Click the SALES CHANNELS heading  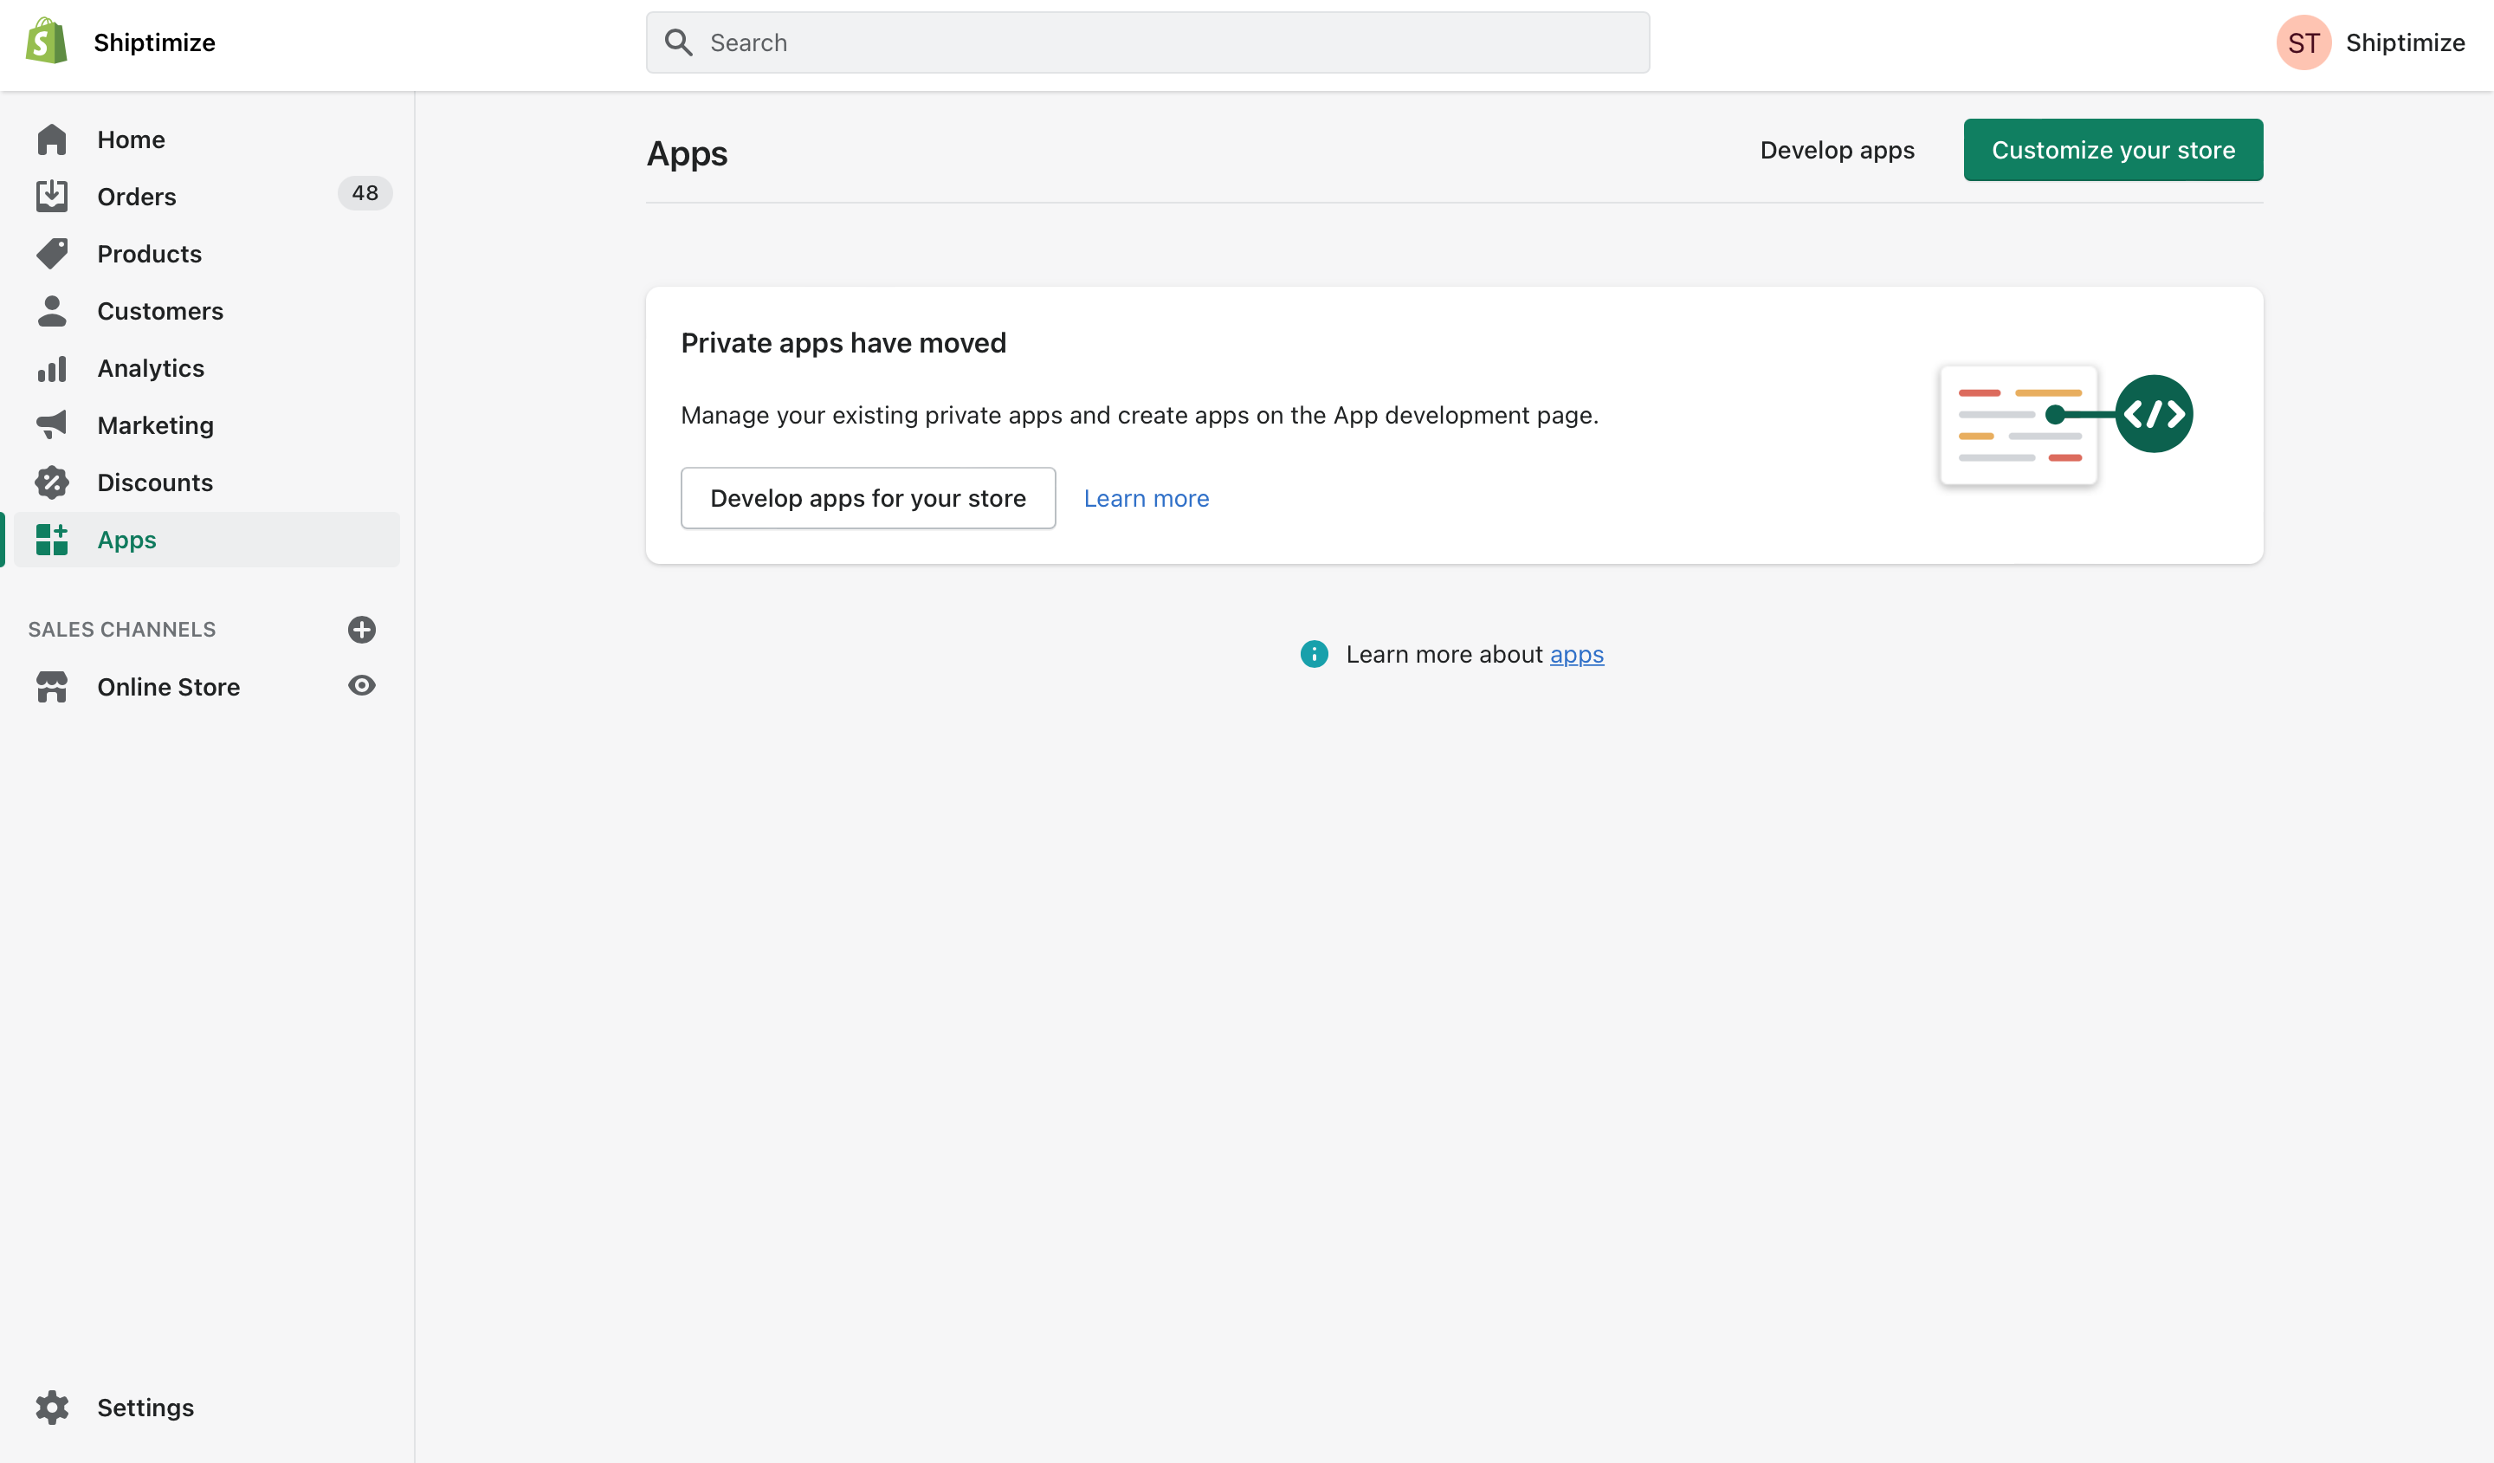122,629
